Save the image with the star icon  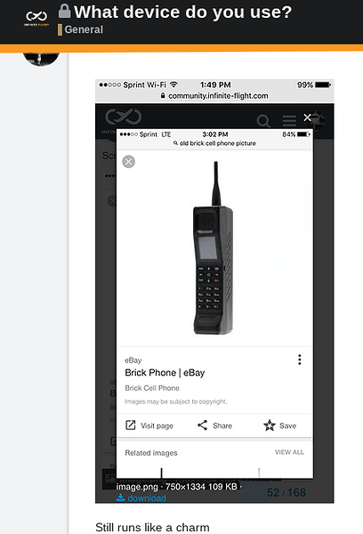tap(279, 425)
